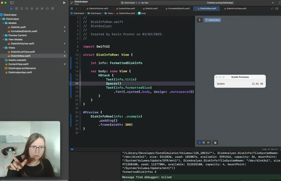The height and width of the screenshot is (181, 281).
Task: Open DiskInfoFetcher.swift in navigator
Action: tap(21, 43)
